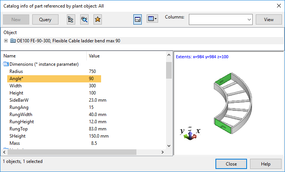Click the search query icon with magnifier

(x=84, y=20)
